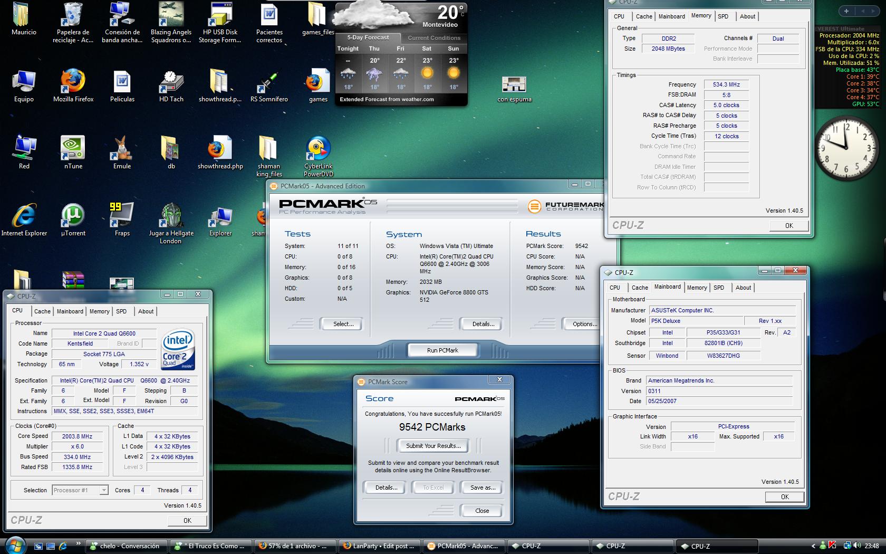This screenshot has height=554, width=886.
Task: Click OK in lower-left CPU-Z window
Action: click(x=187, y=520)
